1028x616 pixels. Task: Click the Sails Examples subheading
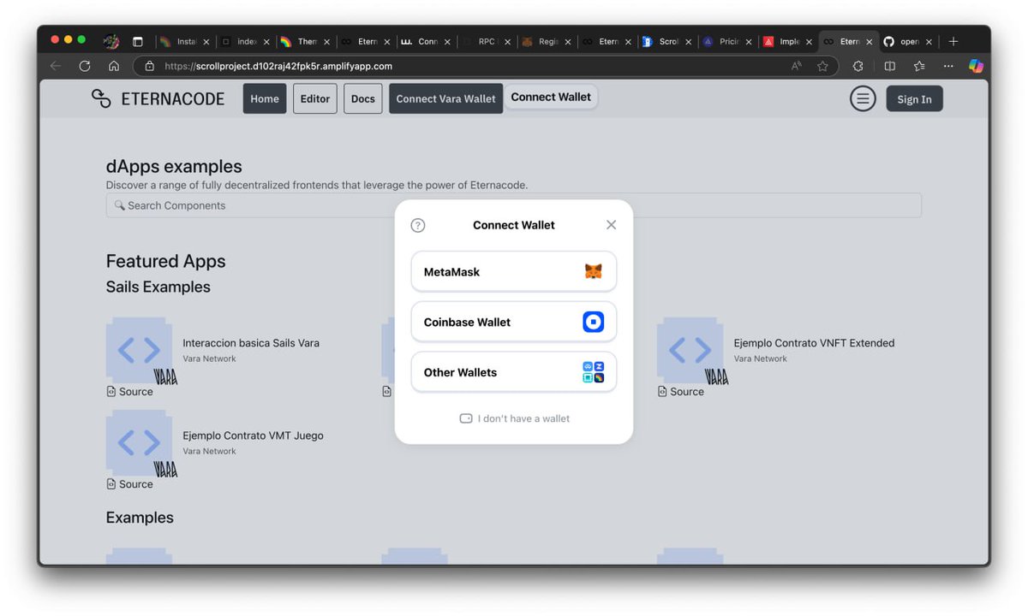[158, 287]
